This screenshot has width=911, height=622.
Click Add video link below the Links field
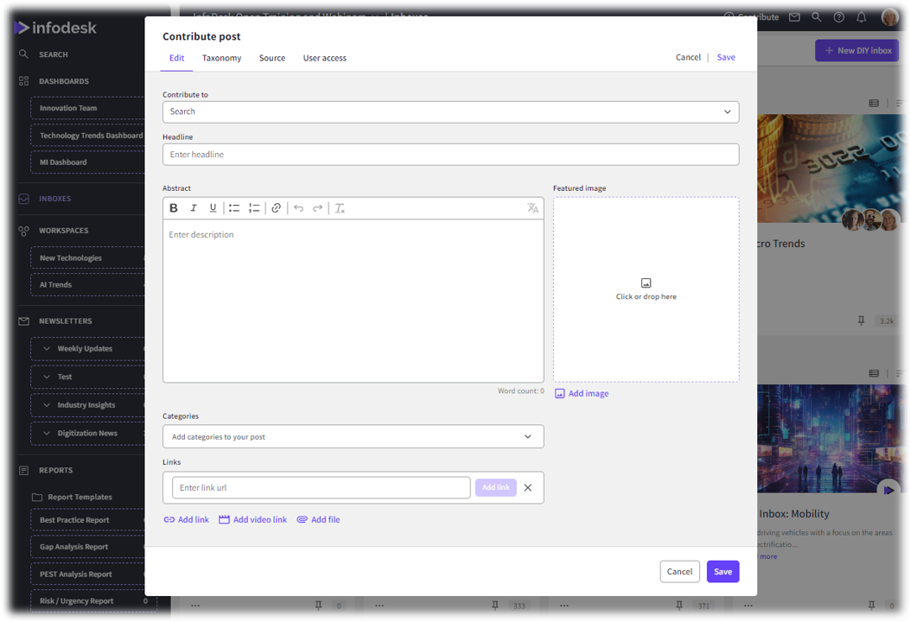pyautogui.click(x=252, y=519)
